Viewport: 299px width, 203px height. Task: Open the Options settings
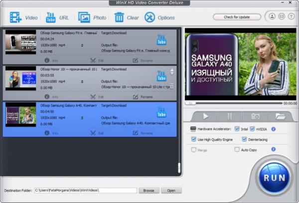(159, 17)
